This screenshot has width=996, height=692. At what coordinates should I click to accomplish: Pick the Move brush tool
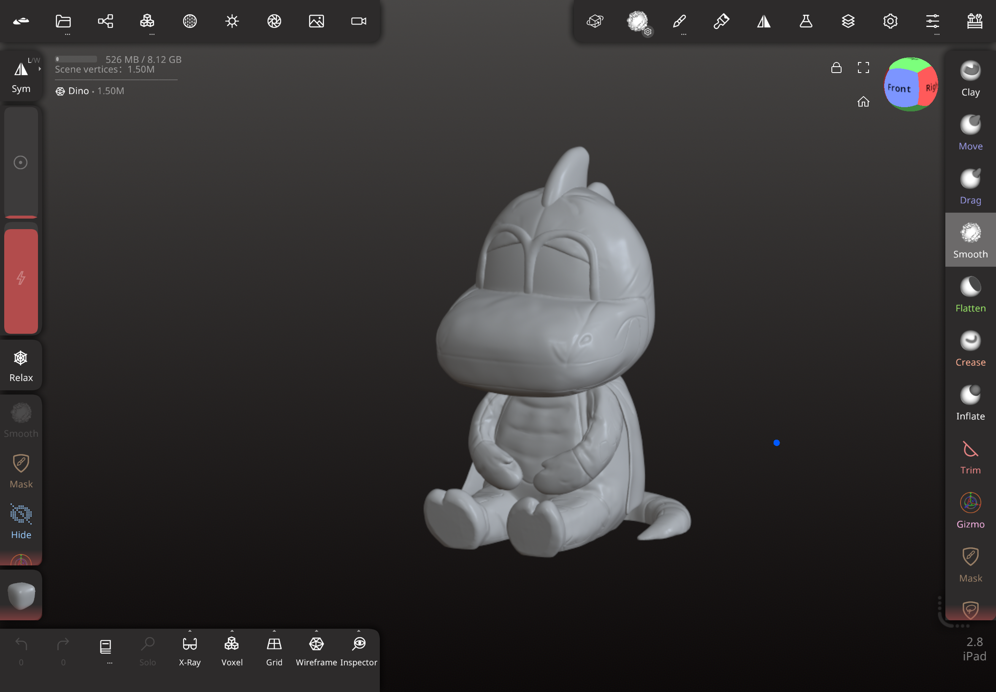970,132
